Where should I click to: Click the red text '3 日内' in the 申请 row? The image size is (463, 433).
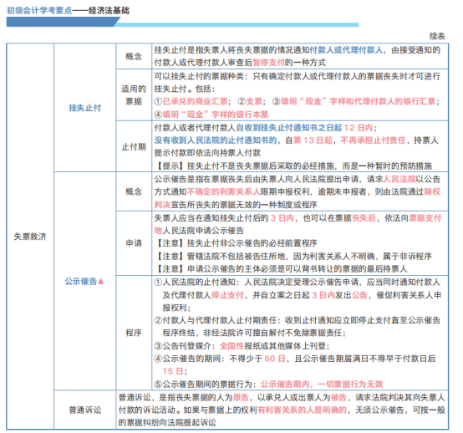click(282, 218)
